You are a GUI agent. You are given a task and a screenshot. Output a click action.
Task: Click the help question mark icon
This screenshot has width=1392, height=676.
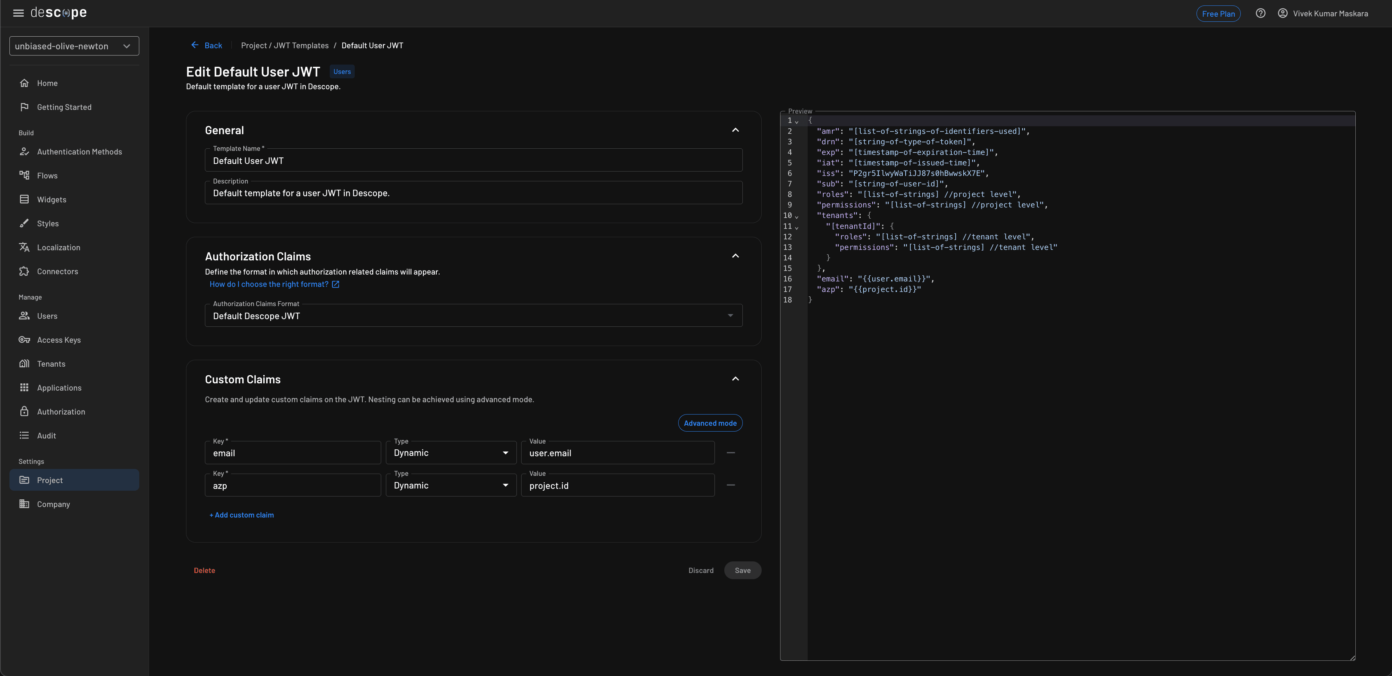[x=1260, y=13]
